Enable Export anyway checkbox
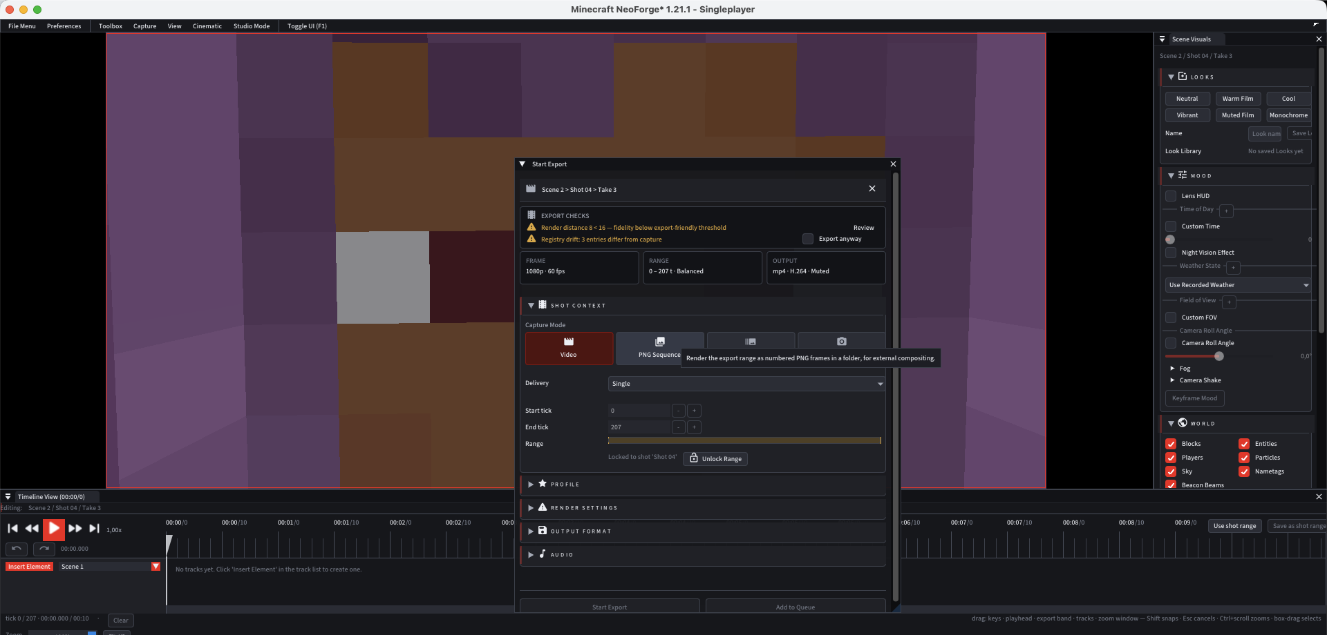Image resolution: width=1327 pixels, height=635 pixels. coord(808,239)
